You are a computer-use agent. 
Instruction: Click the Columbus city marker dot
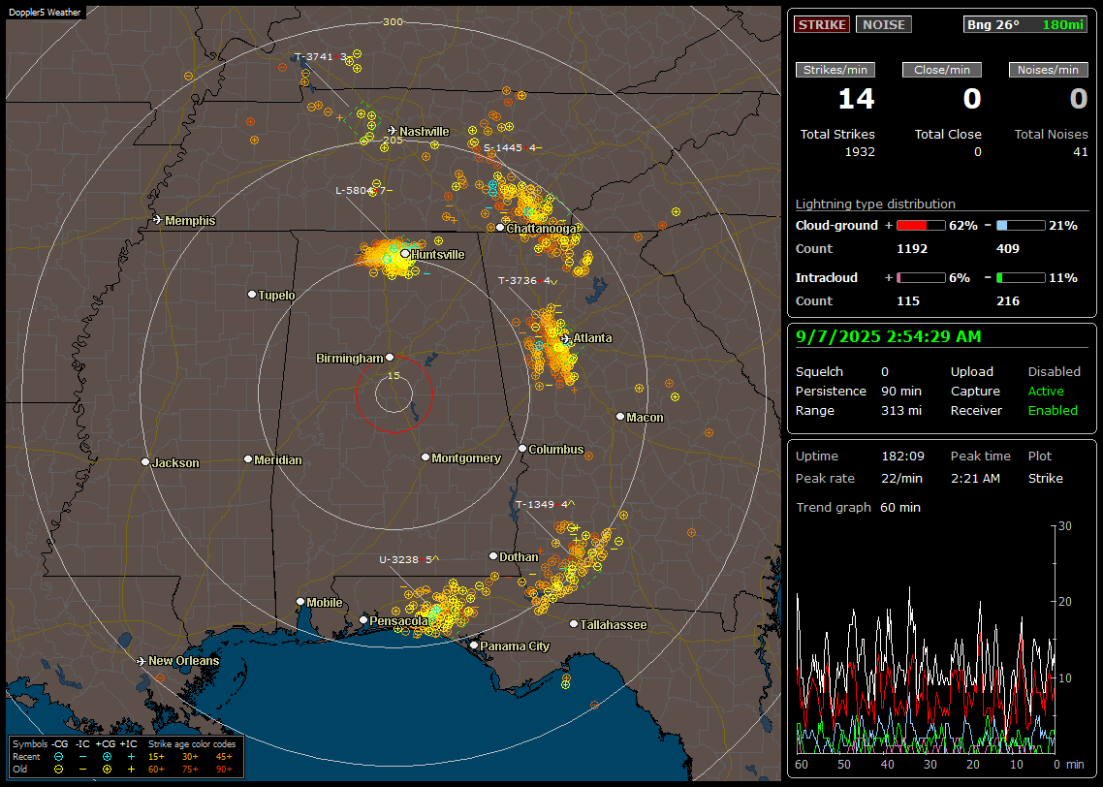(522, 448)
